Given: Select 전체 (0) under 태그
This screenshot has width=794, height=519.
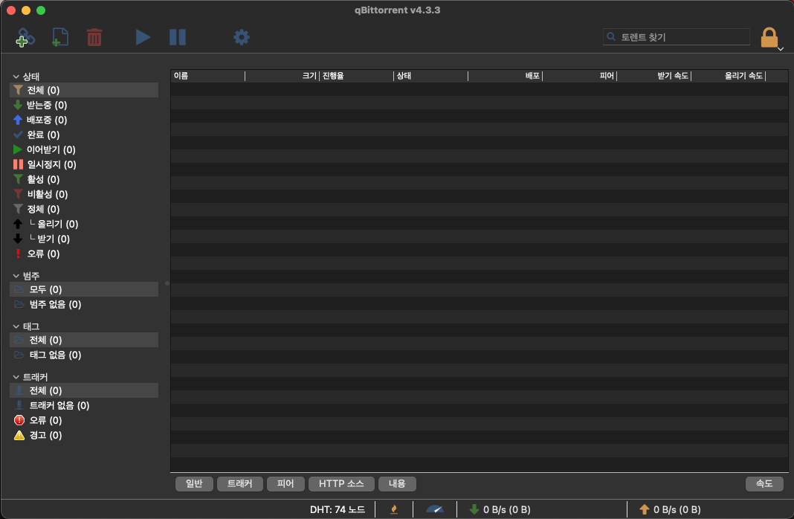Looking at the screenshot, I should point(84,341).
